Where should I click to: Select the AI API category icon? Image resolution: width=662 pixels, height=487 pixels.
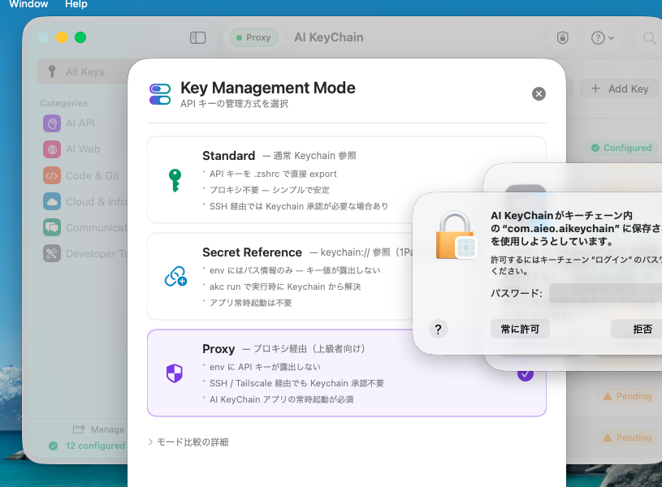(53, 123)
